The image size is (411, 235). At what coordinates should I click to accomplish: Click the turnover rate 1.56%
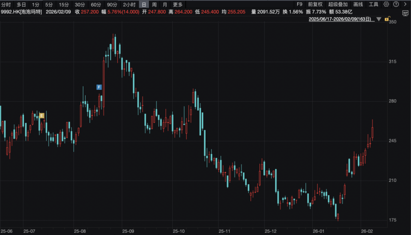[296, 12]
